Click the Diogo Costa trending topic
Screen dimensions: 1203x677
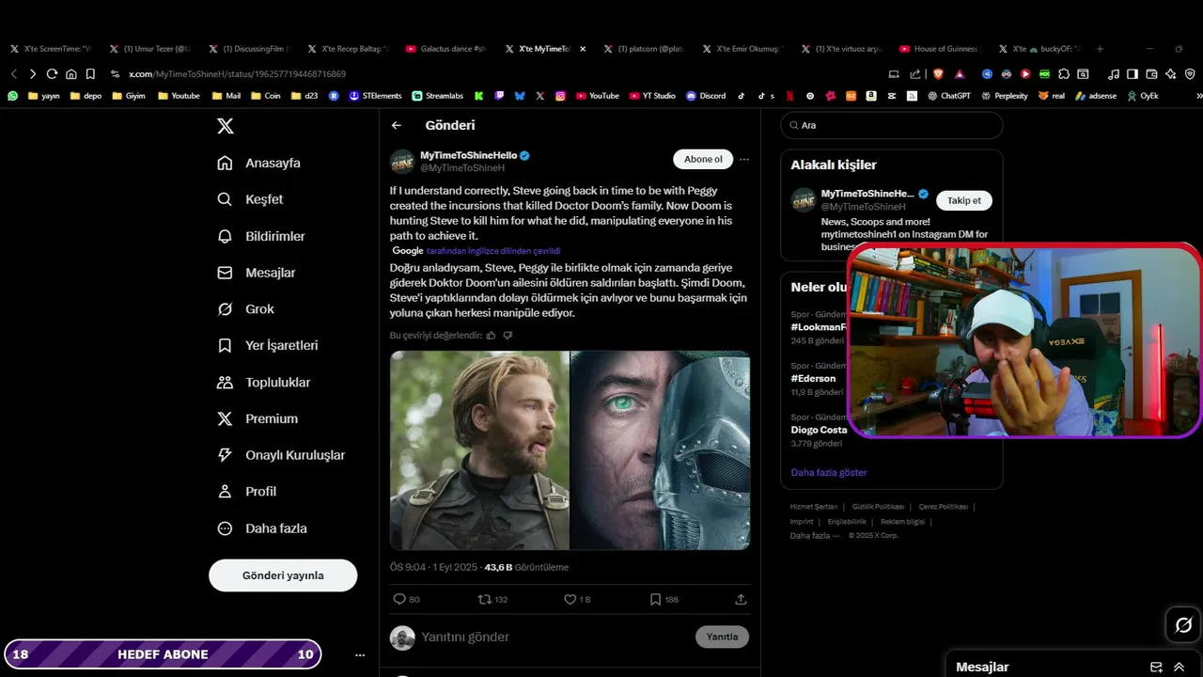pos(819,430)
